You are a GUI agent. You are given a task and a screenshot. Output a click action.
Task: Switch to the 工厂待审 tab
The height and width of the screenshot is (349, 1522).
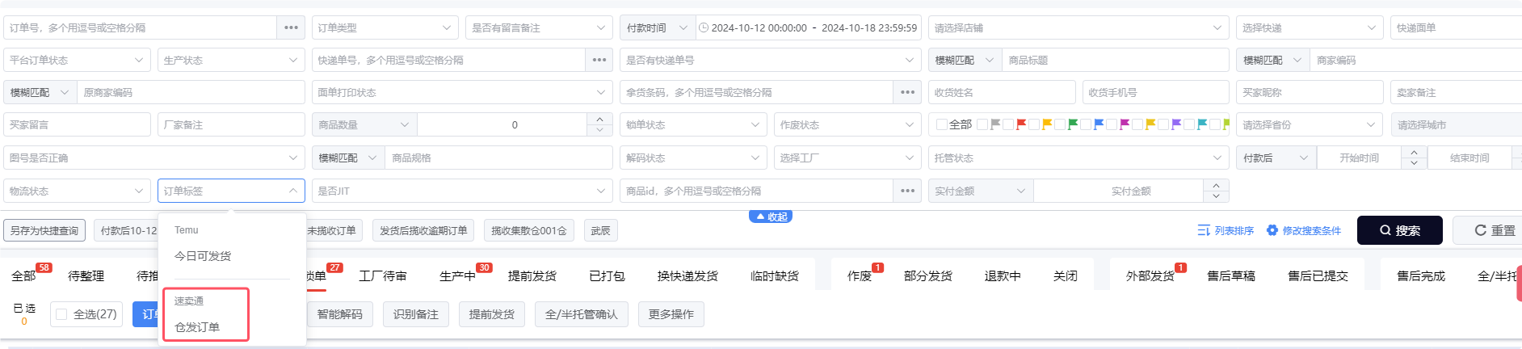pyautogui.click(x=383, y=275)
